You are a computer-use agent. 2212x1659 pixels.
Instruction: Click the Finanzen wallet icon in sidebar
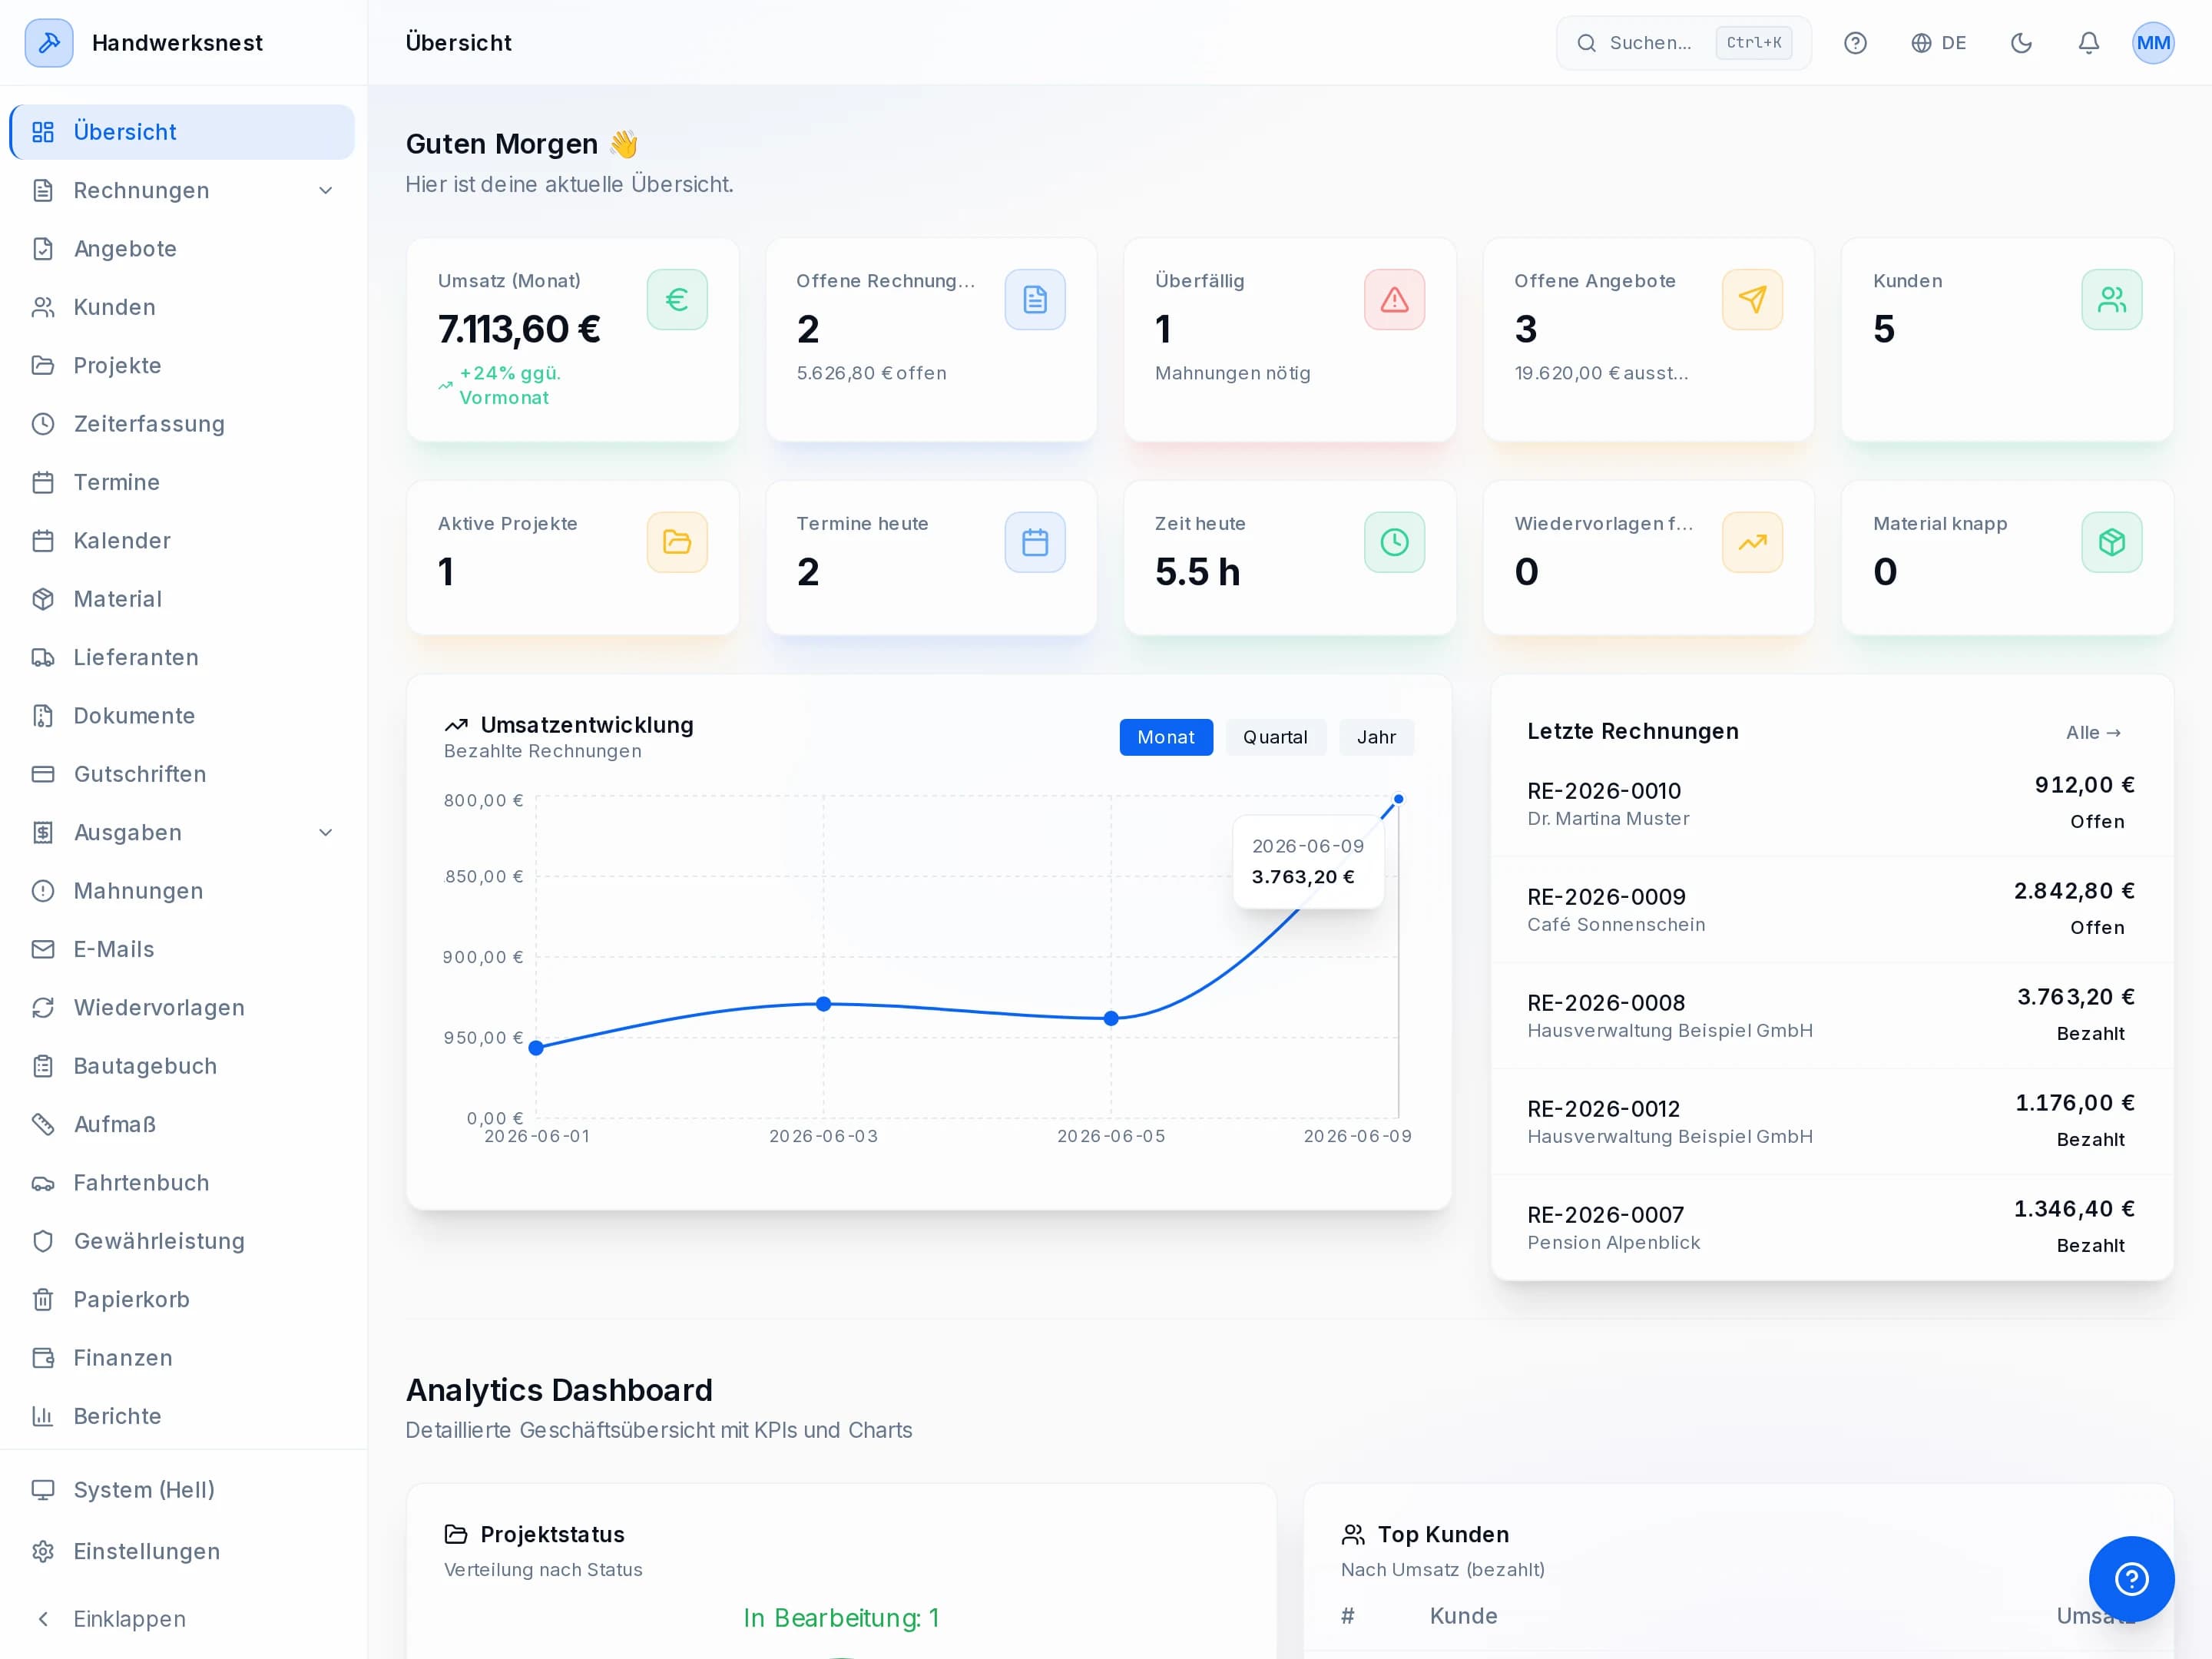[43, 1358]
